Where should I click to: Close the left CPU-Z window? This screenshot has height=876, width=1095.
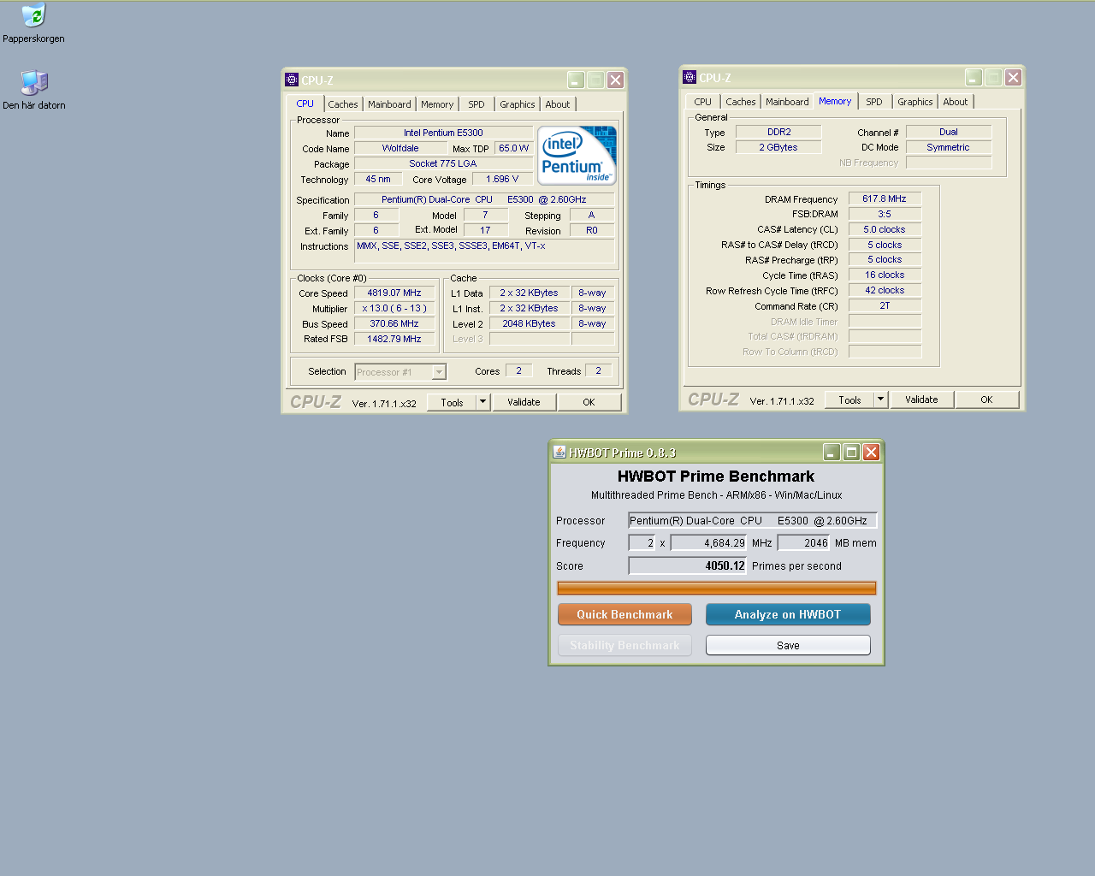(x=615, y=80)
